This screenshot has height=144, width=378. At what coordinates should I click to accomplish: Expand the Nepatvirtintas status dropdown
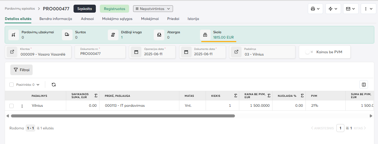(153, 9)
